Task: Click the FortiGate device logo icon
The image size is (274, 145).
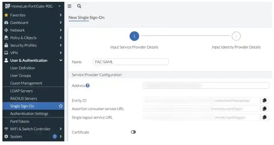Action: [8, 6]
